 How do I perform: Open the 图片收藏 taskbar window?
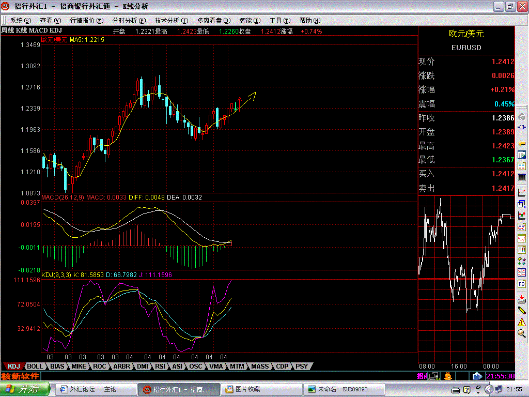[261, 389]
